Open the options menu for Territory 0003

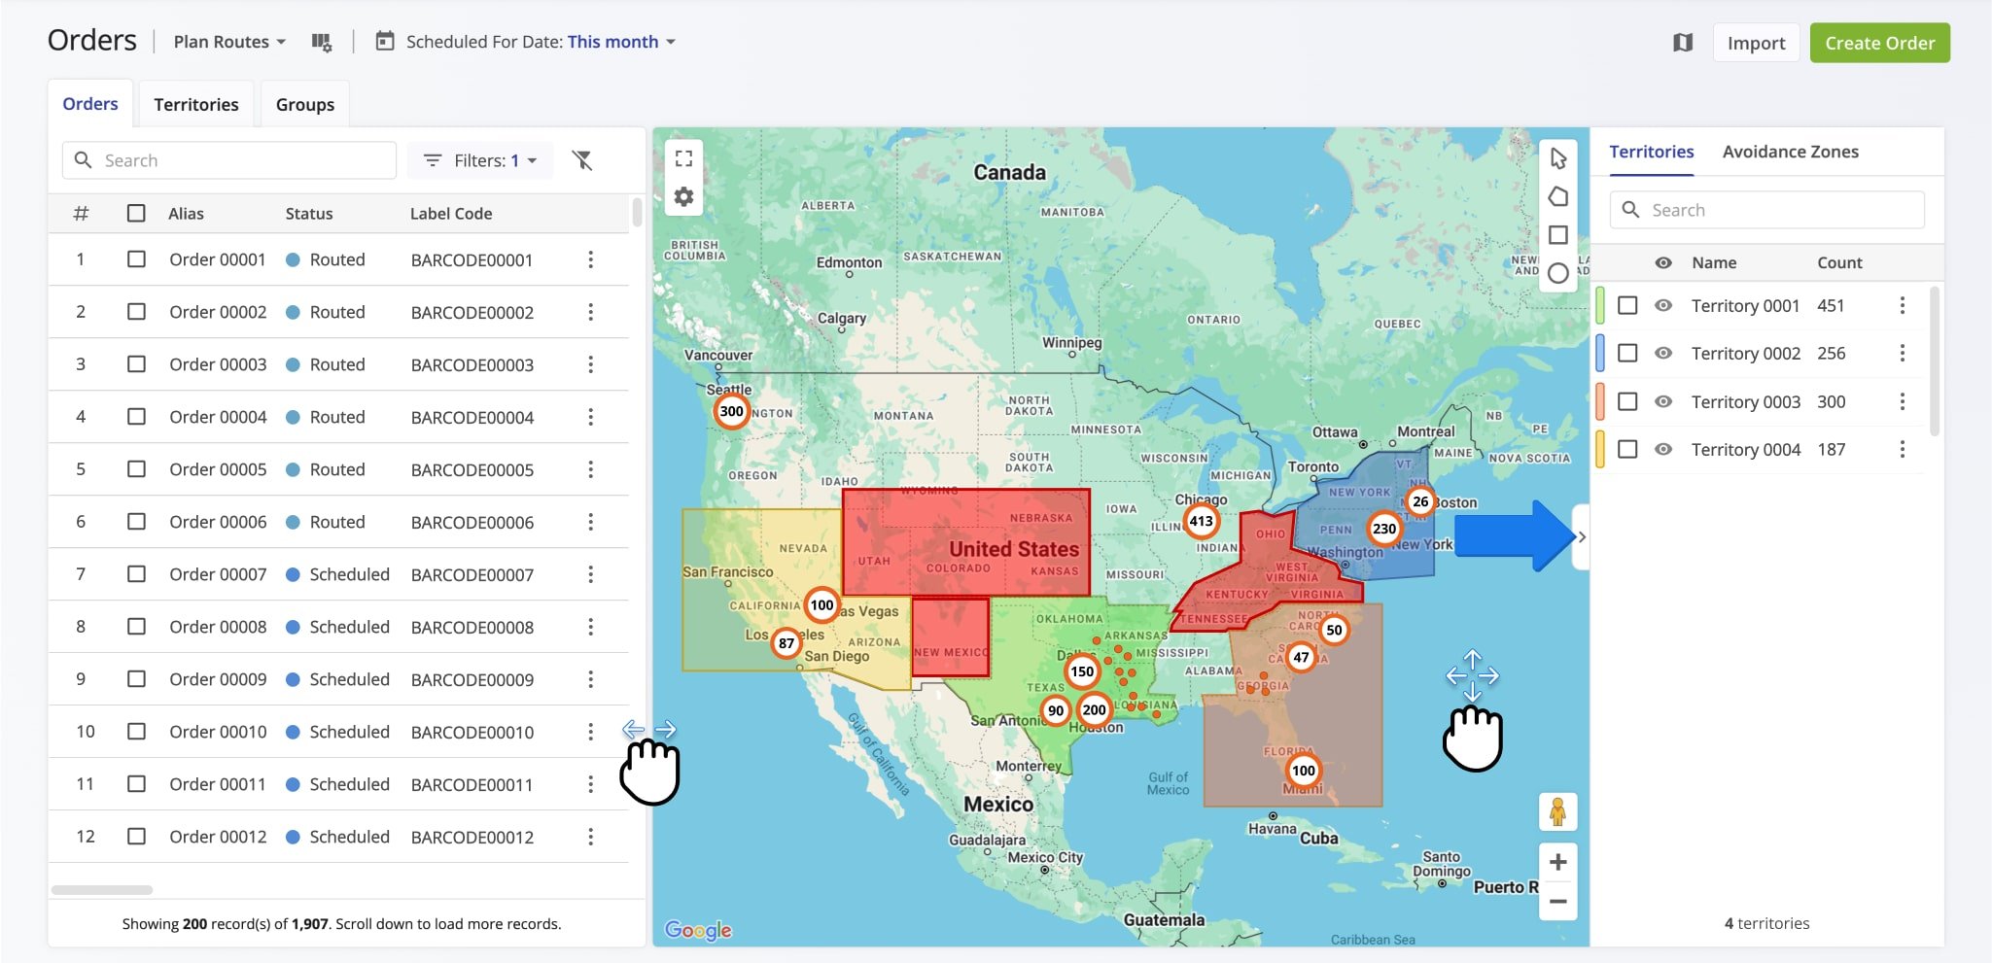pos(1903,401)
